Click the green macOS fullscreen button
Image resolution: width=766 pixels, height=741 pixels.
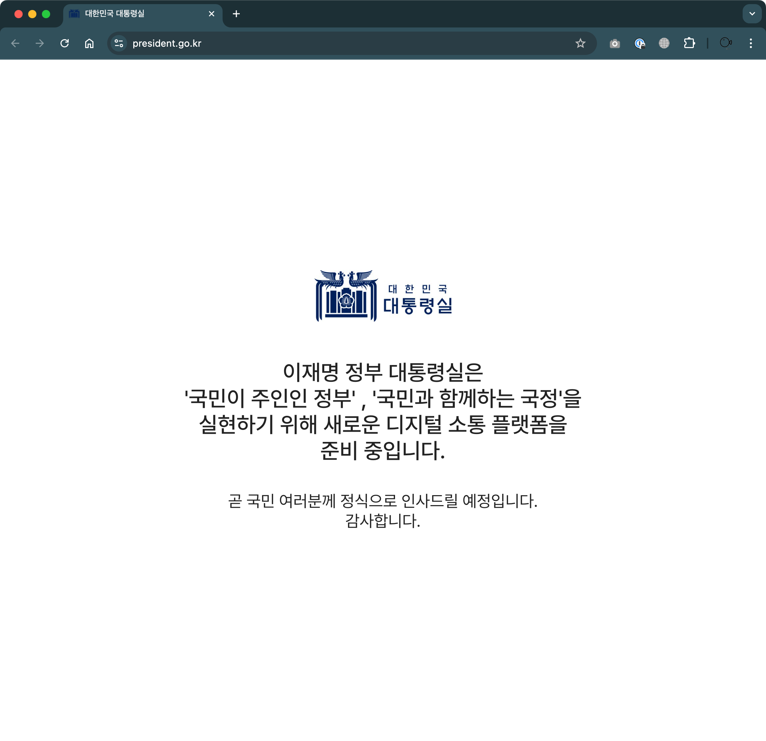46,14
